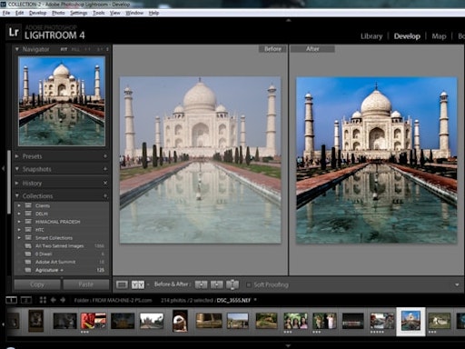Open the toolbar content dropdown arrow
Image resolution: width=465 pixels, height=349 pixels.
pos(457,284)
